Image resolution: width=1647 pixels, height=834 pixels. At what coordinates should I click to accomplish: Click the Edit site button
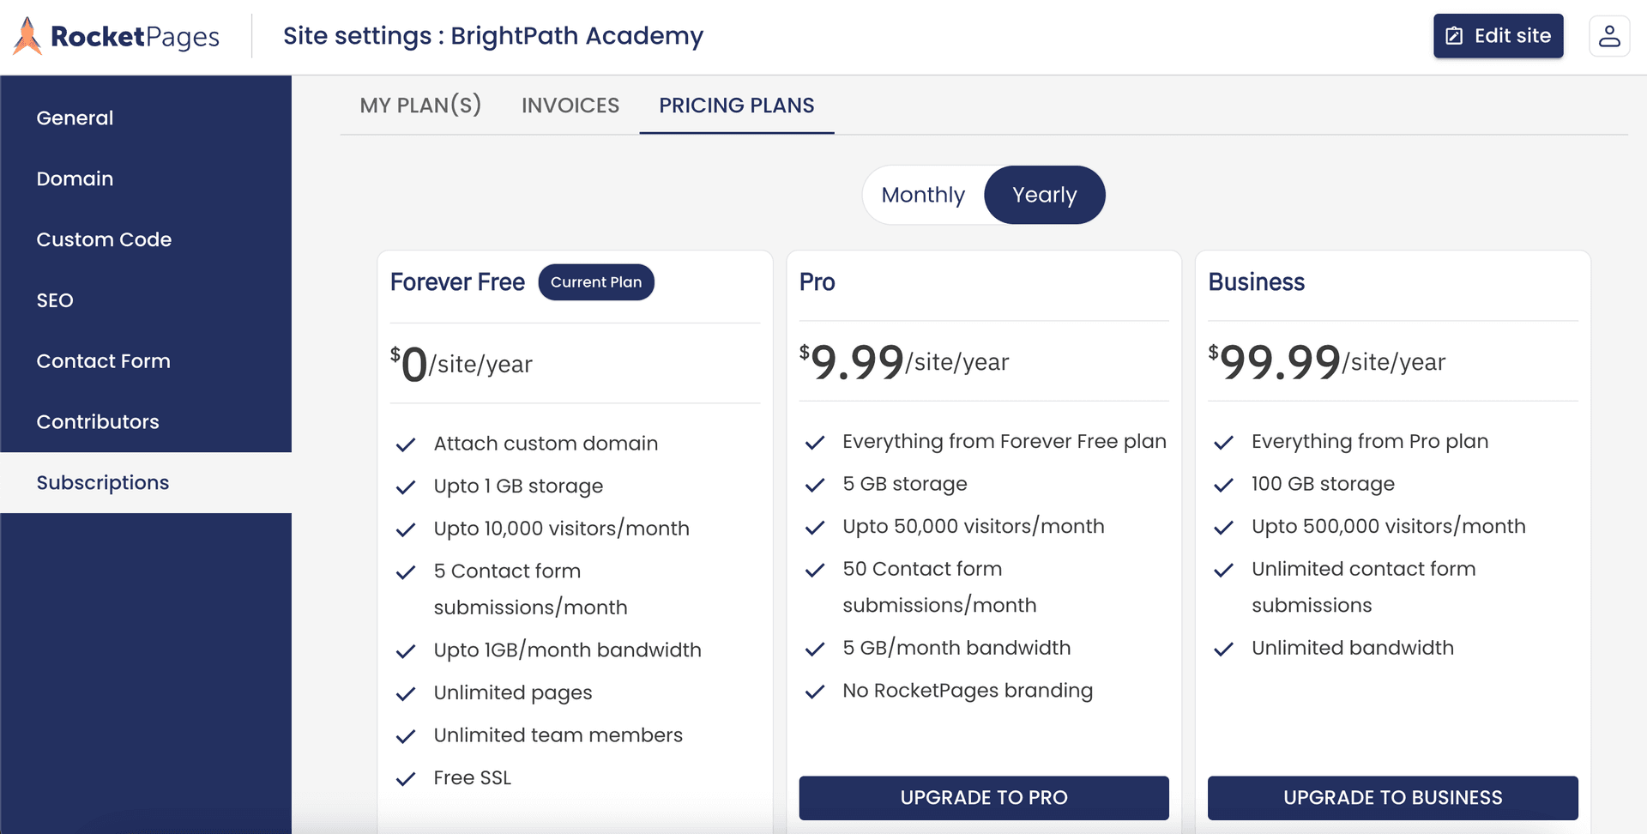1498,36
